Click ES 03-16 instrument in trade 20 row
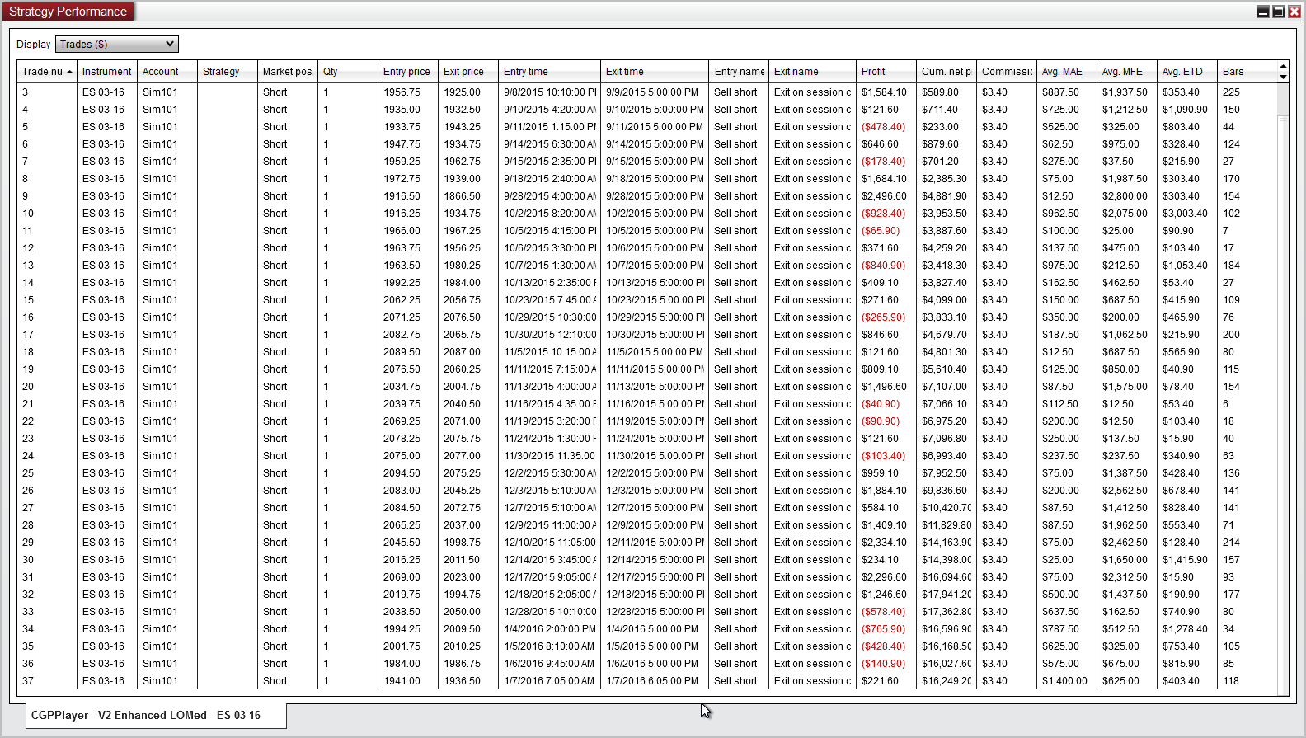 tap(103, 387)
